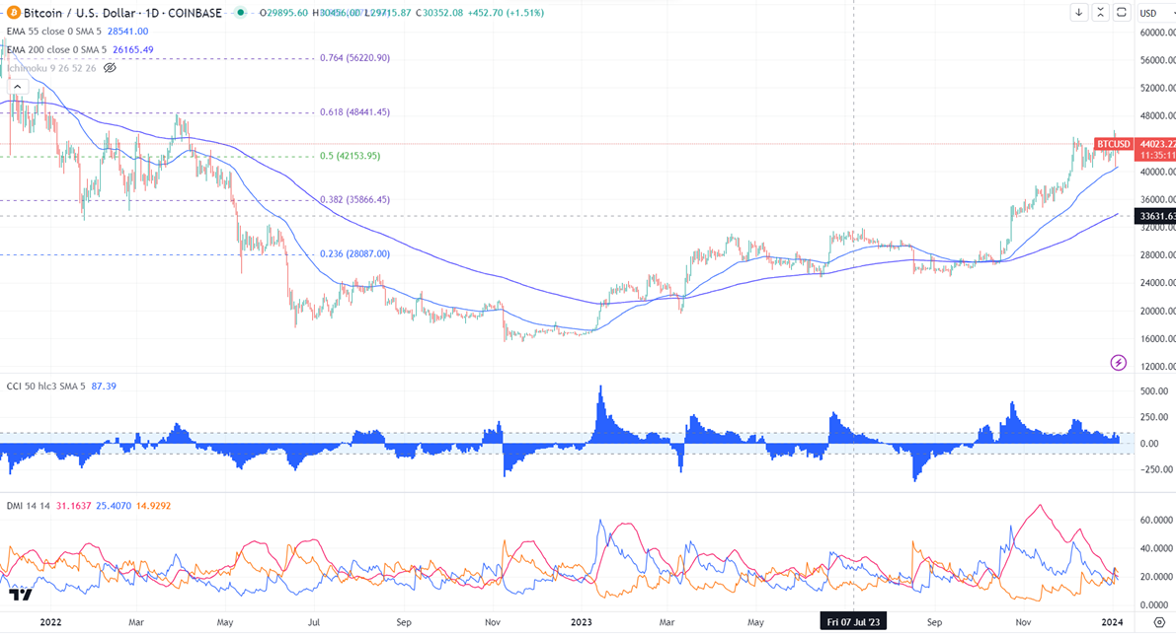Click the Bitcoin logo next to the symbol name
The image size is (1176, 636).
tap(14, 13)
